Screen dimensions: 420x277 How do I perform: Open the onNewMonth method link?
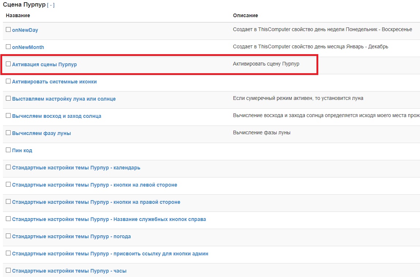(x=28, y=47)
